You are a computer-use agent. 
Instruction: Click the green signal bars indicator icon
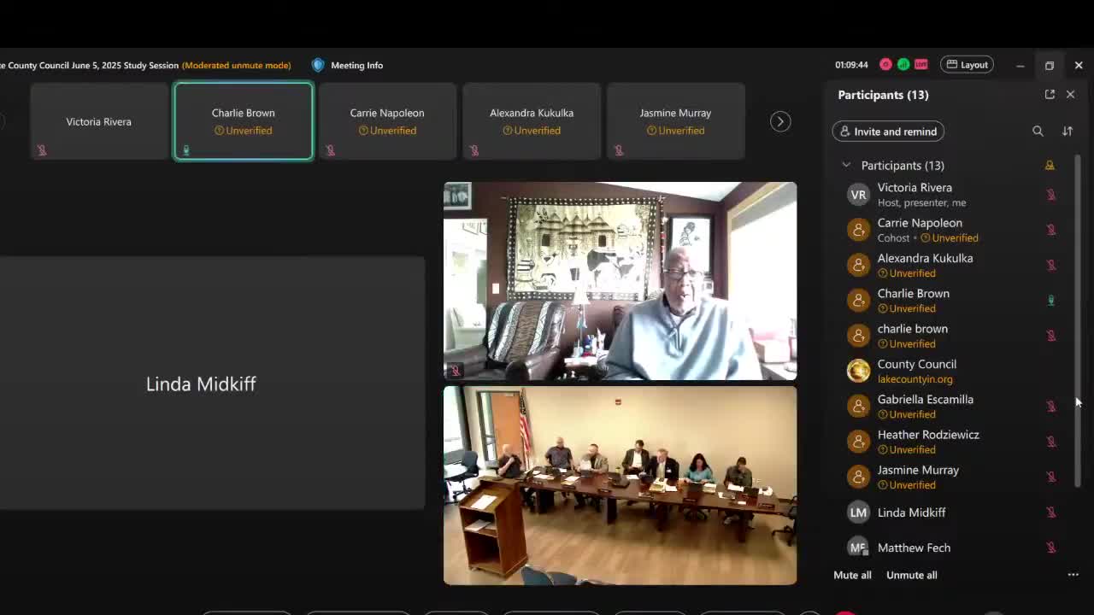pyautogui.click(x=903, y=65)
